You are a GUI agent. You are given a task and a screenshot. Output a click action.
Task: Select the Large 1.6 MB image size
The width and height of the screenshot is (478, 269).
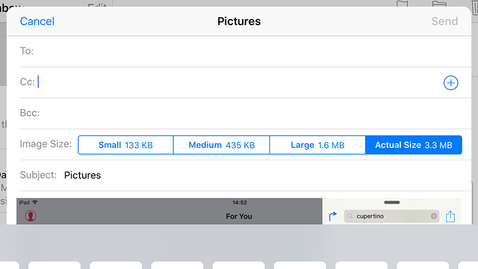(317, 145)
